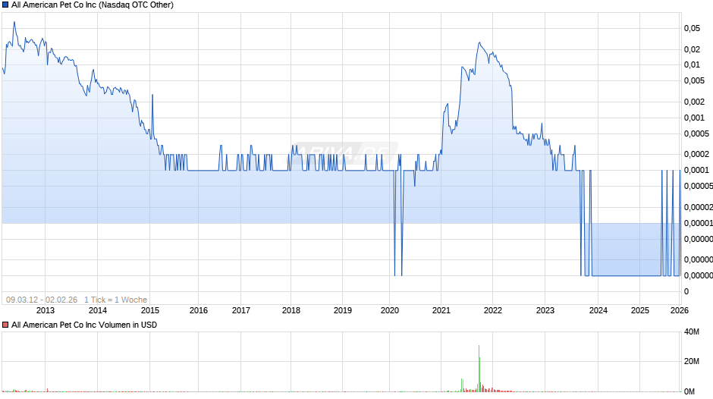Click the '1 Tick = 1 Woche' label
This screenshot has width=713, height=399.
point(115,300)
